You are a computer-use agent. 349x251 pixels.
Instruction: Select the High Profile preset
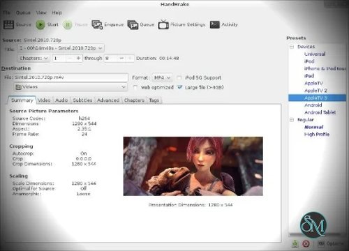[x=317, y=135]
